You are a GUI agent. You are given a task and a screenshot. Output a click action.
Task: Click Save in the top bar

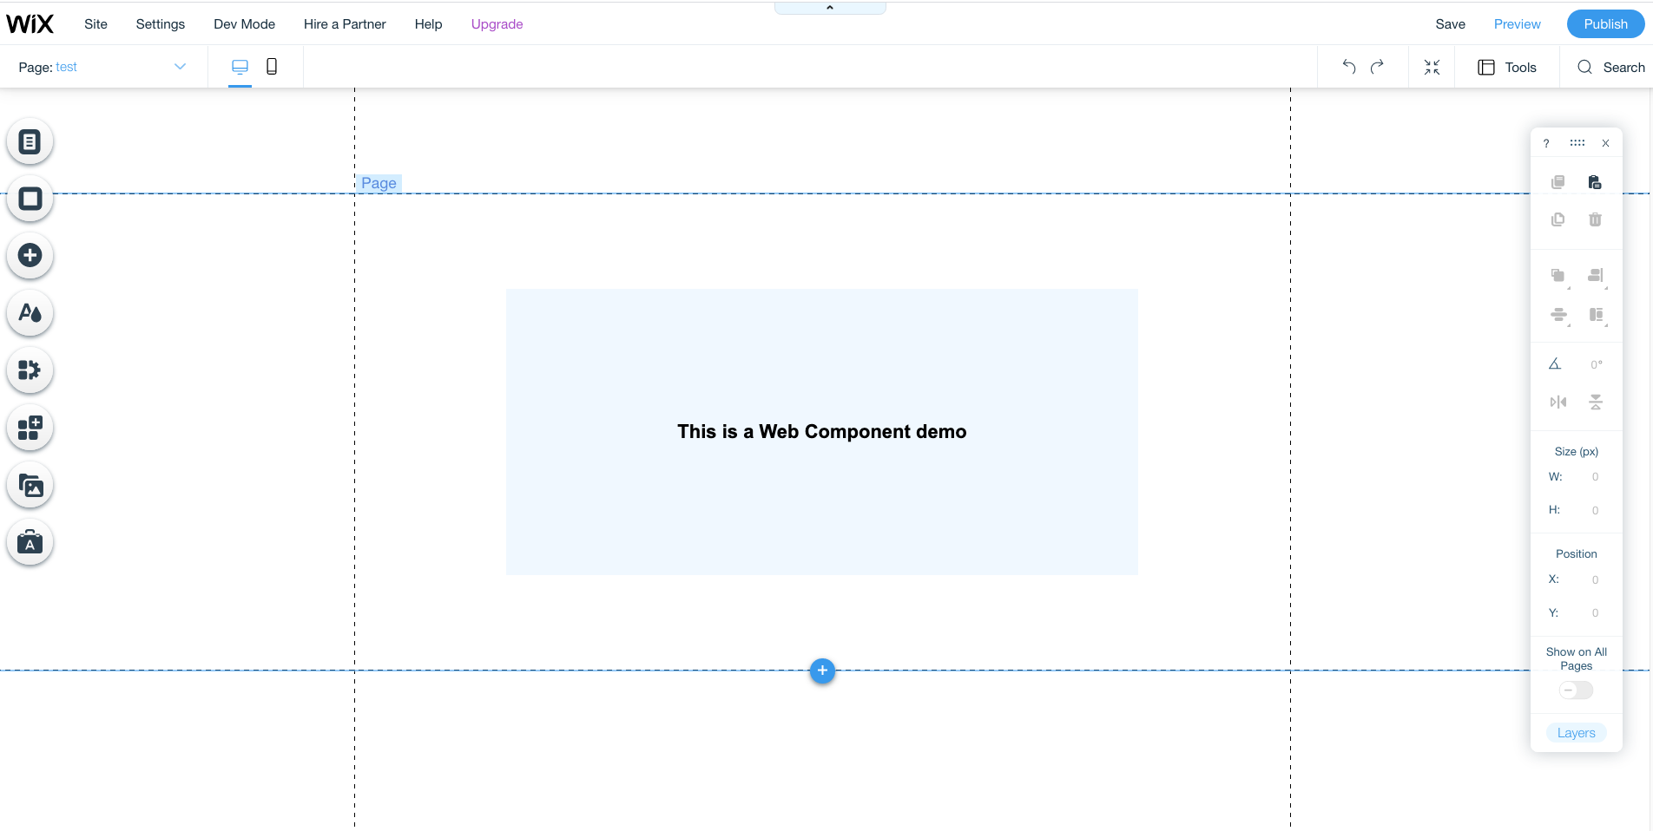1451,24
